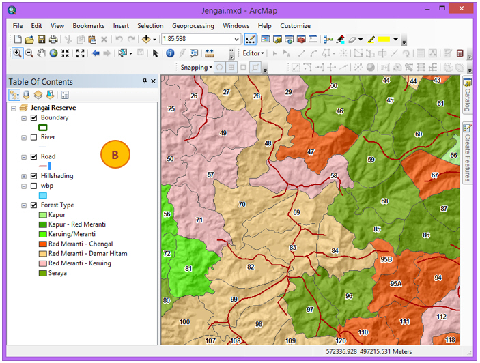Open the Windows menu
The height and width of the screenshot is (363, 480).
236,26
